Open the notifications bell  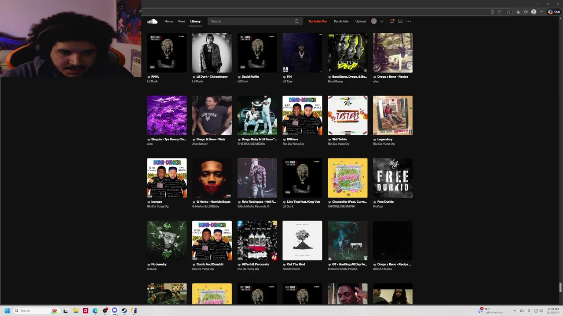click(x=392, y=21)
